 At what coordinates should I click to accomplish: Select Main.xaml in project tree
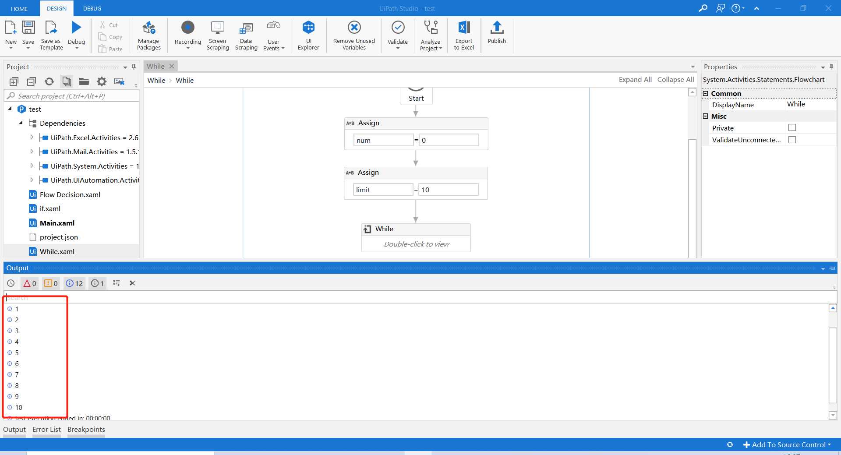click(57, 223)
